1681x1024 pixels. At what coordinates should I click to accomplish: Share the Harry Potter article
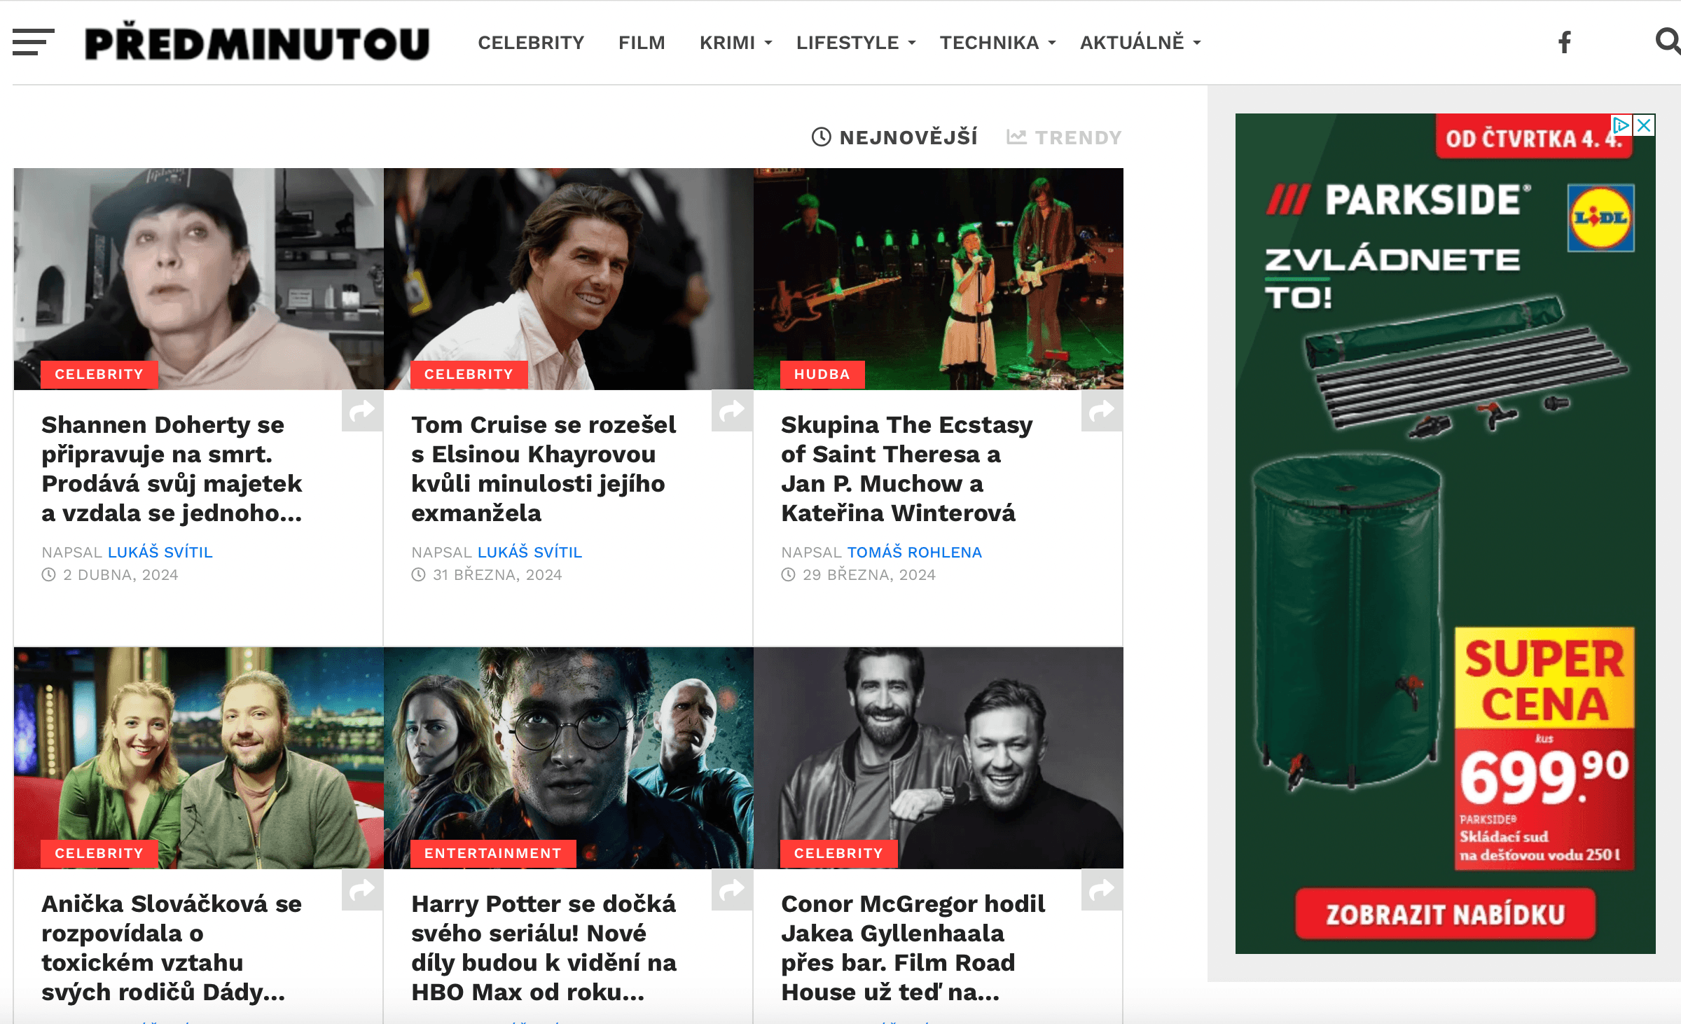732,890
